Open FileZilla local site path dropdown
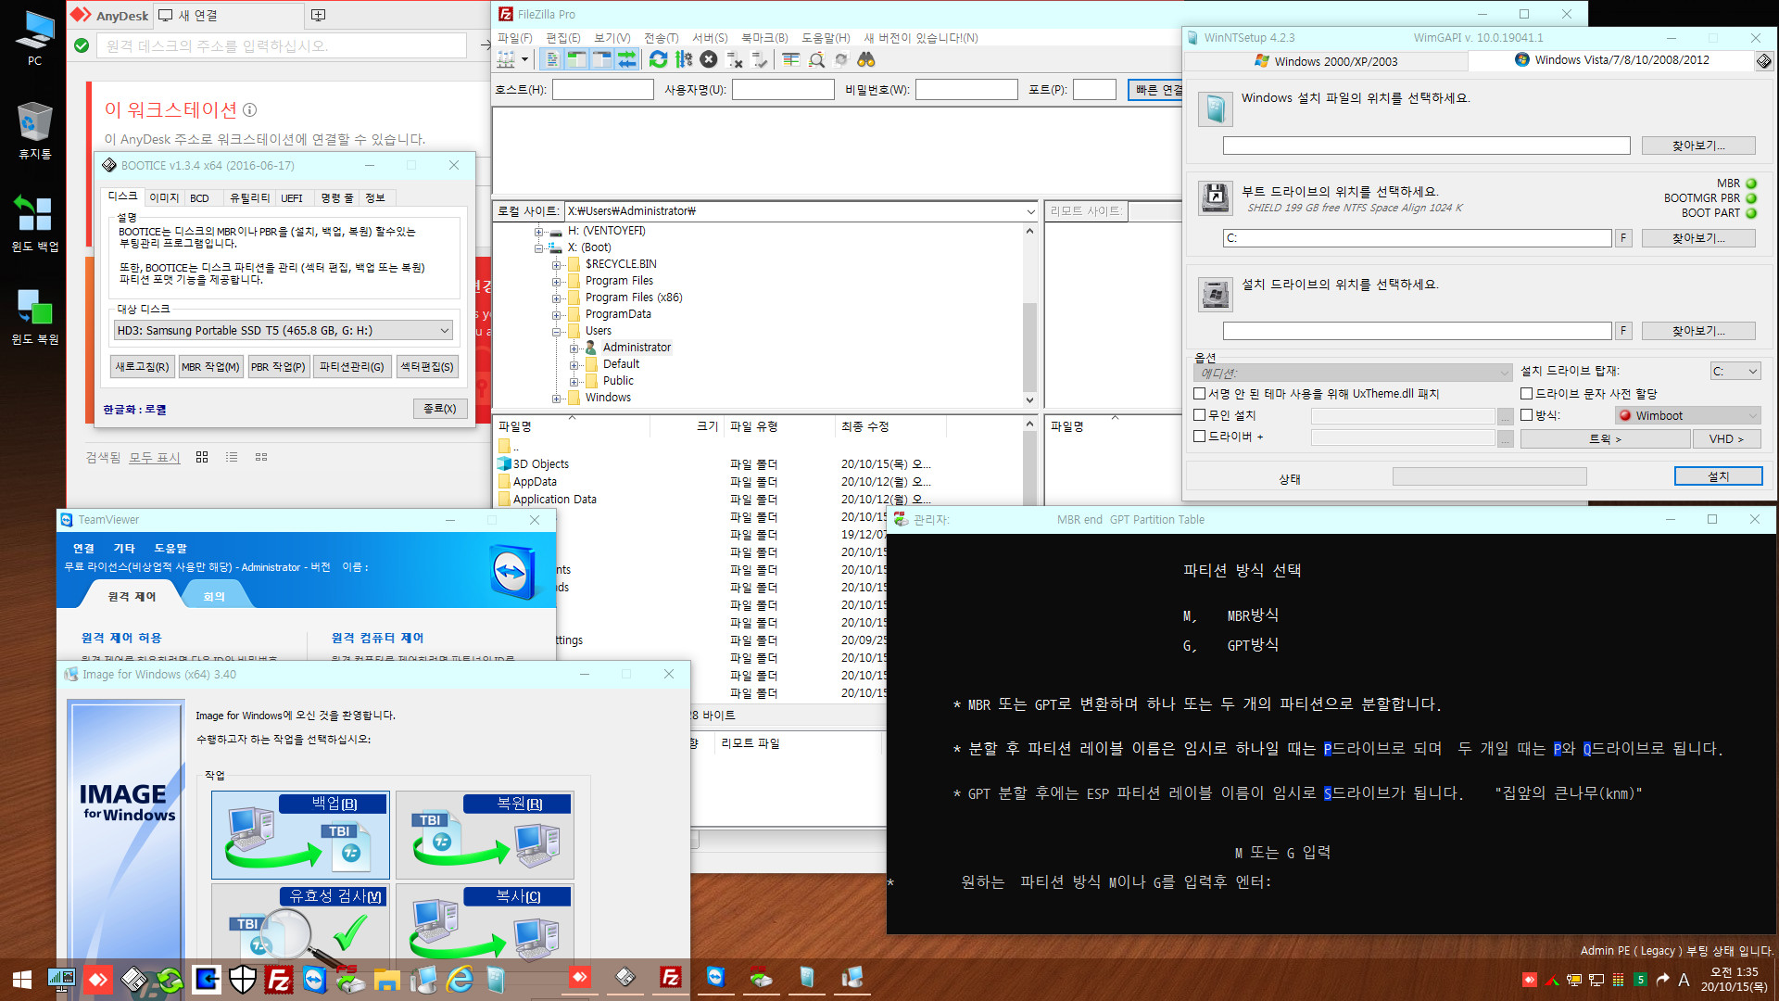 click(1030, 211)
